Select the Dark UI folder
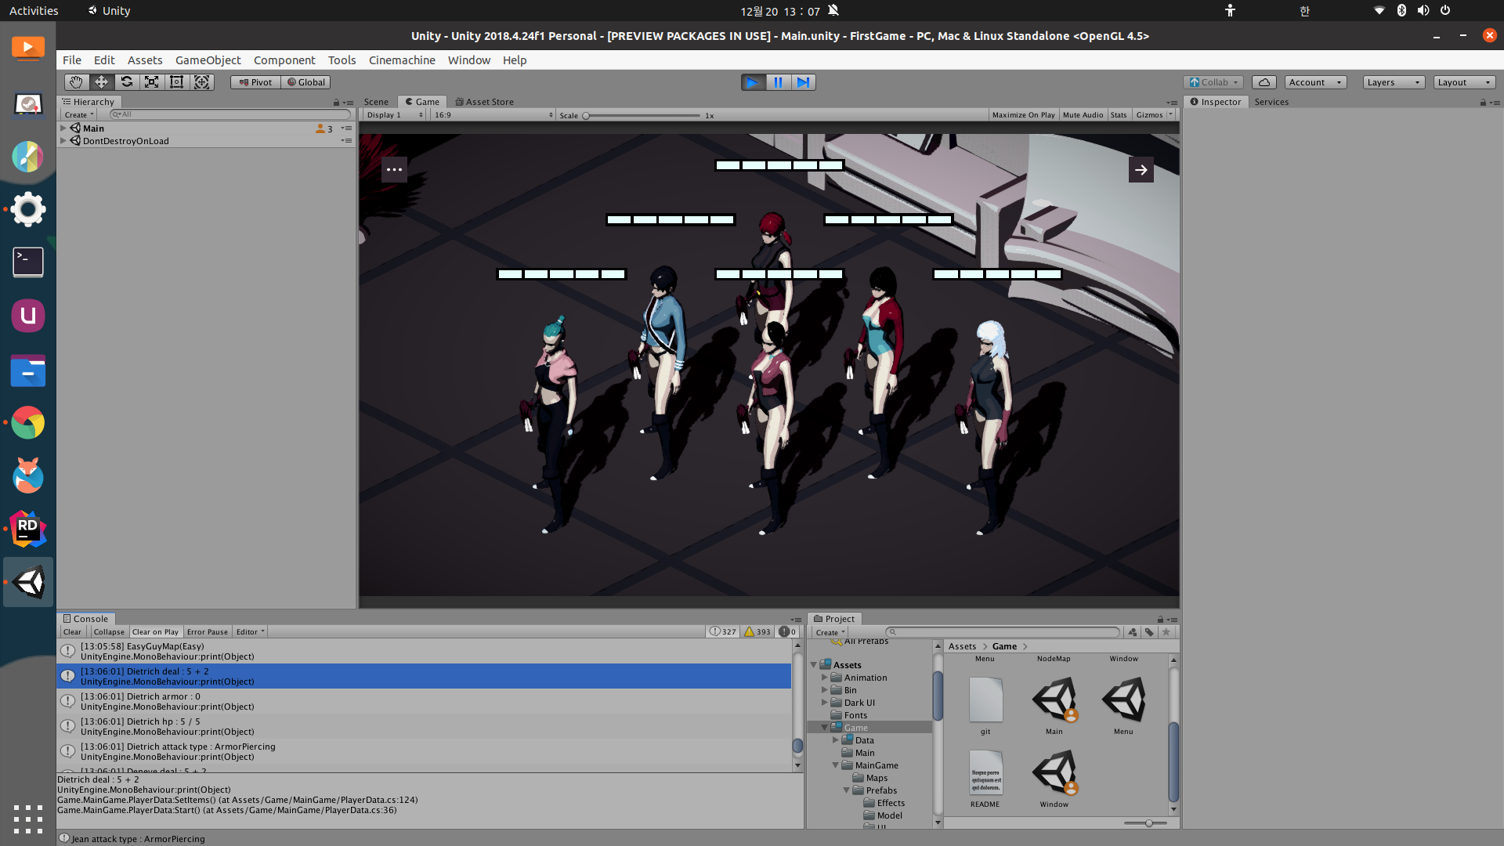This screenshot has width=1504, height=846. click(859, 703)
